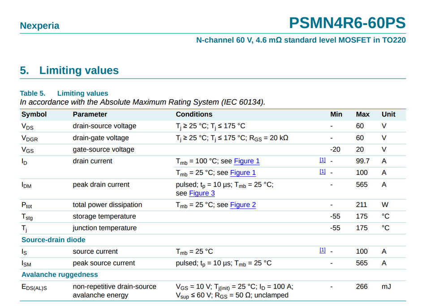Click the Parameter column header
This screenshot has height=306, width=430.
coord(90,114)
